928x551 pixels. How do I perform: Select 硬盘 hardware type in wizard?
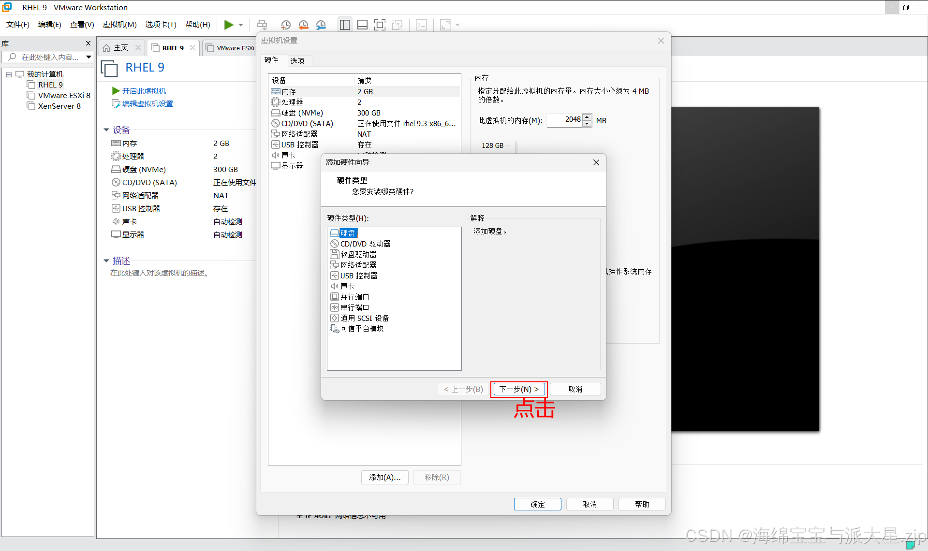(343, 233)
